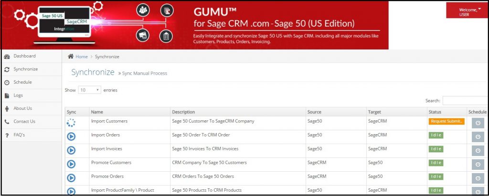Open the Welcome USER dropdown menu
Viewport: 489px width, 196px height.
[467, 10]
